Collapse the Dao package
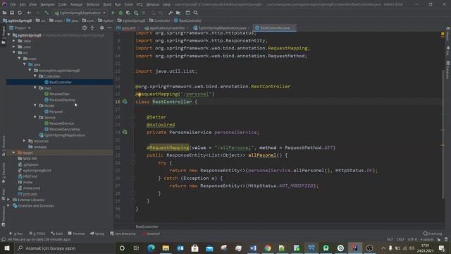451x254 pixels. 35,87
